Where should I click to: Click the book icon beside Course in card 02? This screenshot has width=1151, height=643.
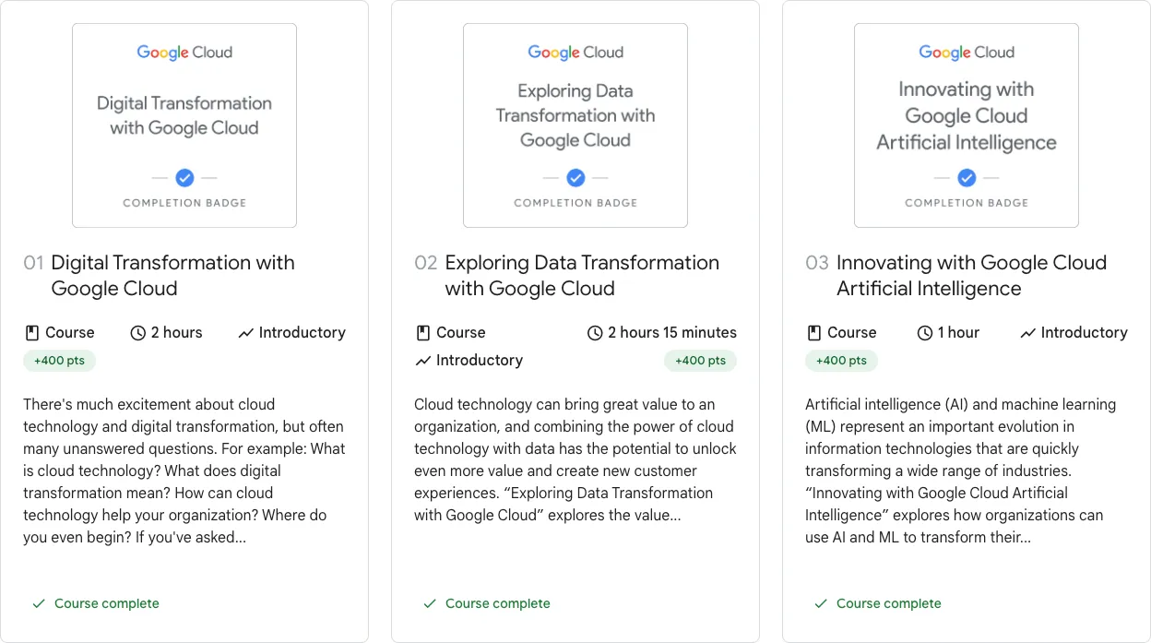(x=422, y=333)
